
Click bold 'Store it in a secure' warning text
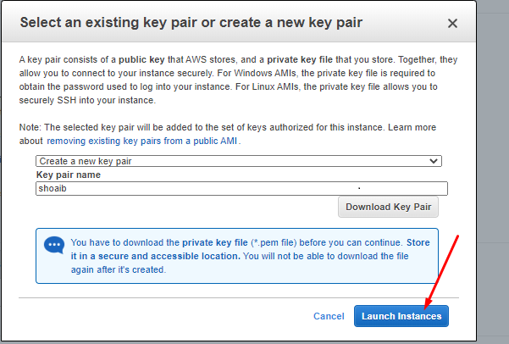point(390,241)
